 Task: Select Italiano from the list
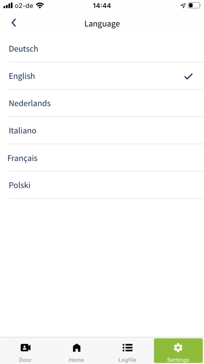point(106,130)
